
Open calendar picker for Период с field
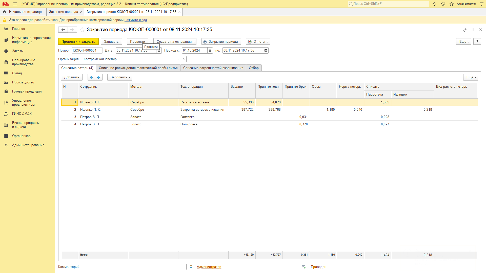[210, 51]
